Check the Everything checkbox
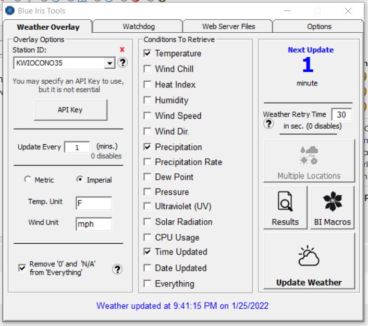 tap(147, 283)
